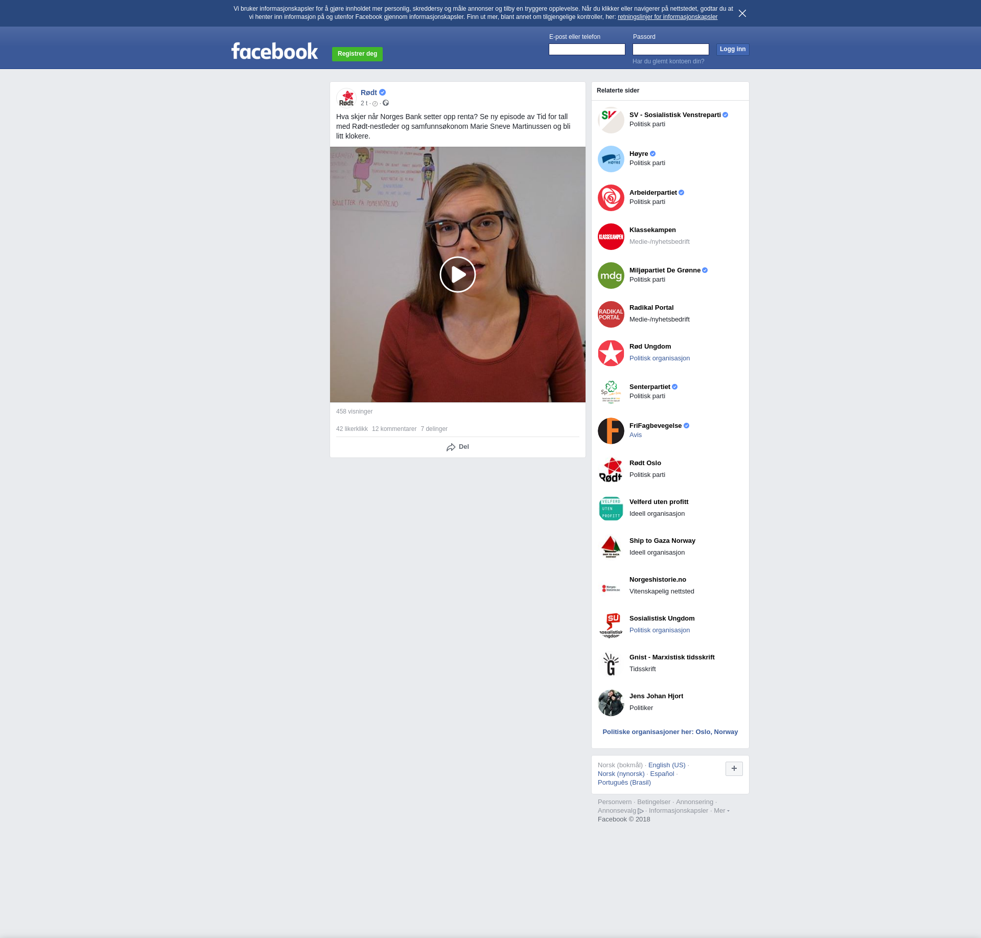The width and height of the screenshot is (981, 938).
Task: Open Radikal Portal page link
Action: (651, 308)
